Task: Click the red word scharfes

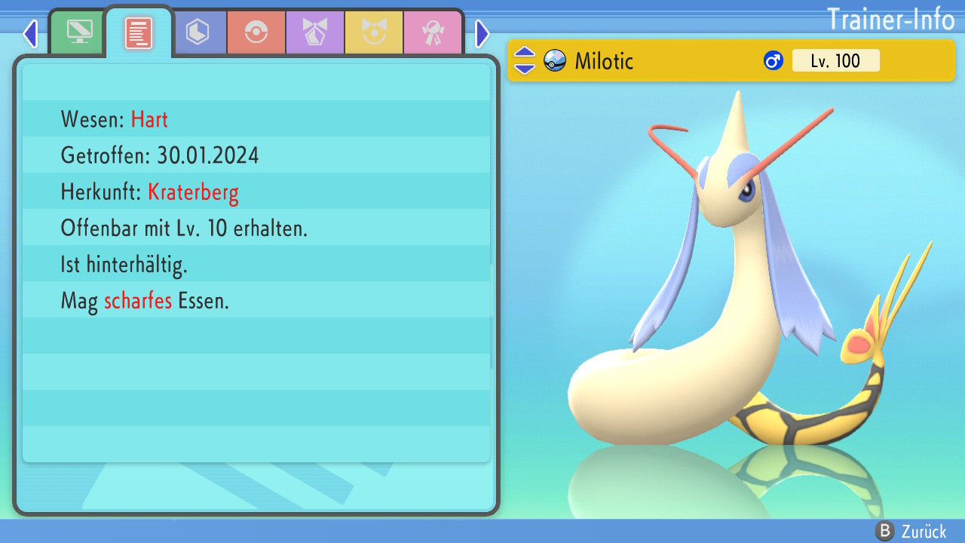Action: (138, 302)
